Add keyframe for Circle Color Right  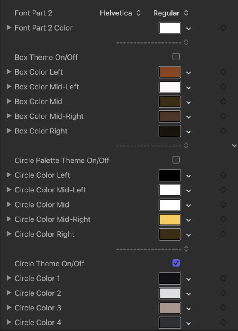point(223,234)
